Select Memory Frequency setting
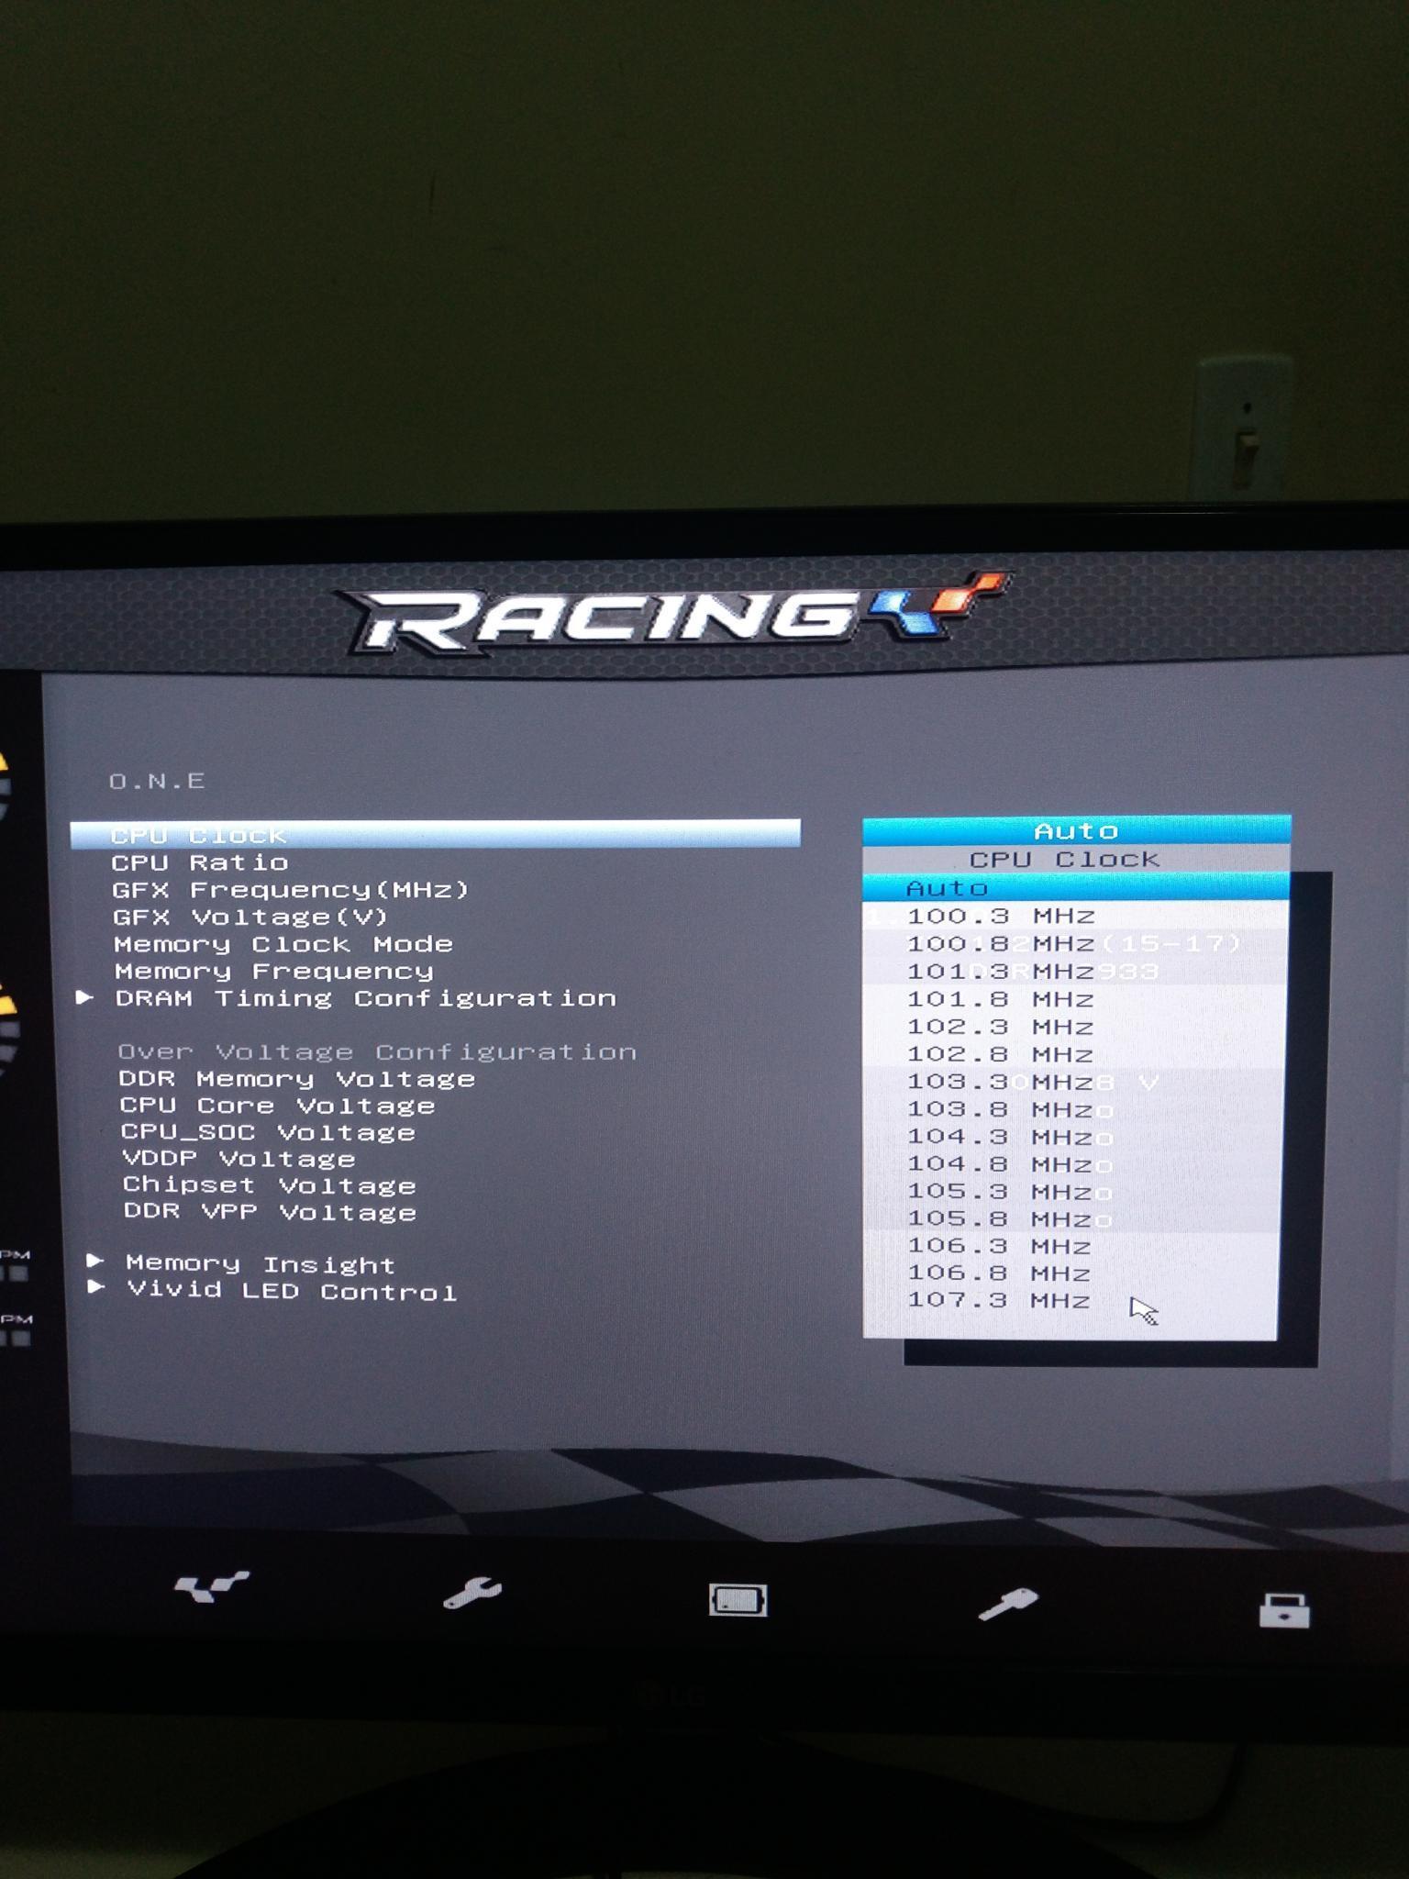This screenshot has width=1409, height=1879. coord(273,971)
